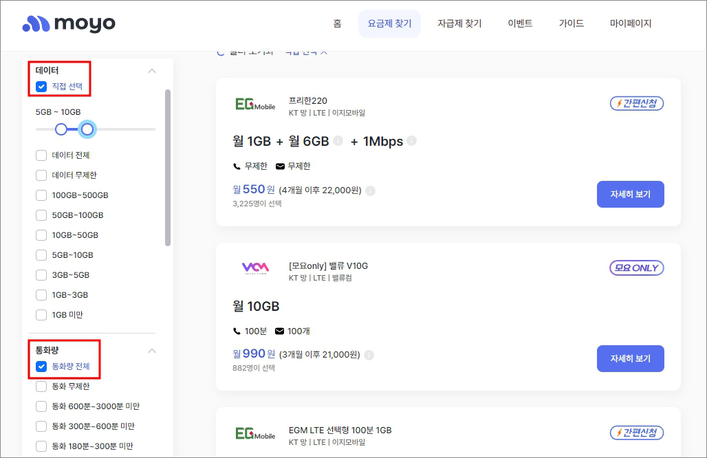Check 통화 300분~600분 미만 option
The image size is (707, 458).
point(41,426)
